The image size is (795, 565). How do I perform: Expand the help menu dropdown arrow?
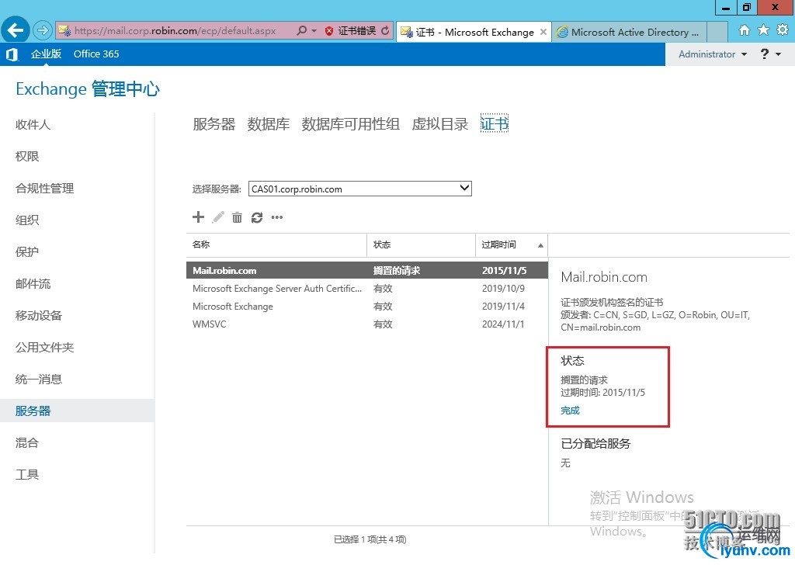click(778, 54)
